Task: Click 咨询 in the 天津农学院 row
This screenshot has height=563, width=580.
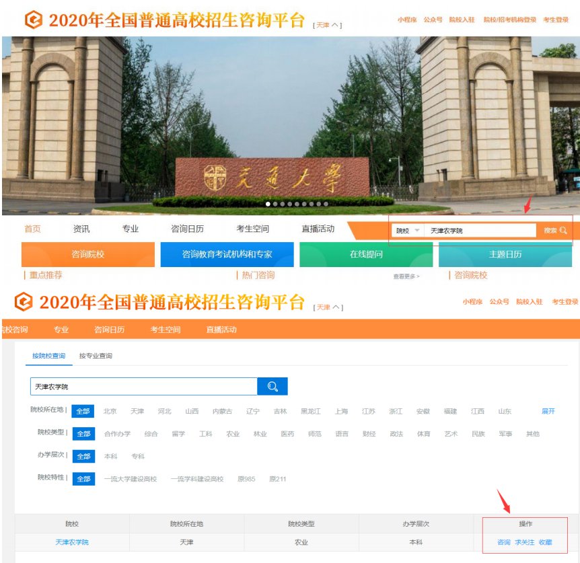Action: (504, 542)
